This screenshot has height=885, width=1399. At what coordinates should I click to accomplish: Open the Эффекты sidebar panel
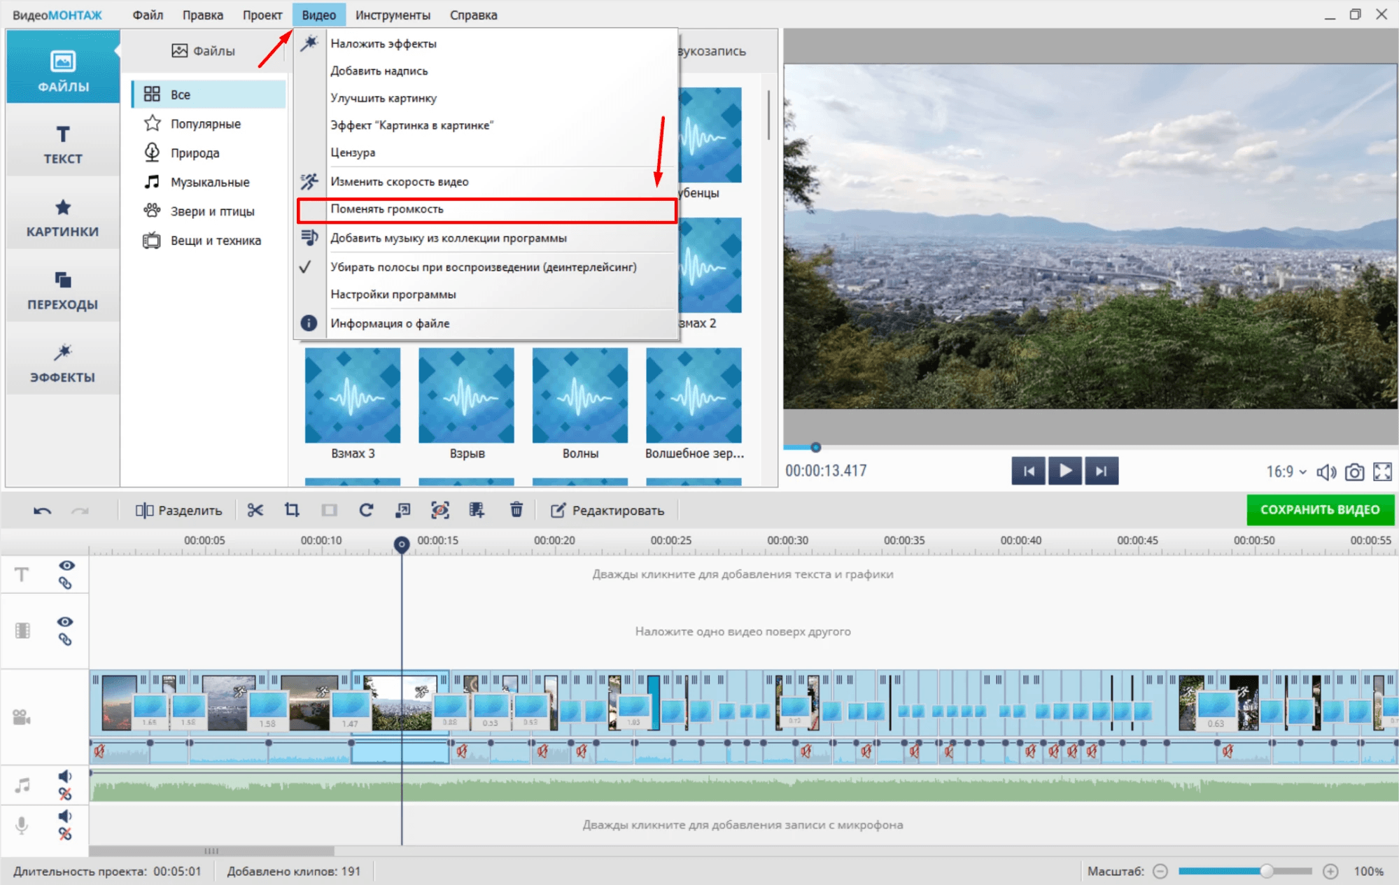63,362
